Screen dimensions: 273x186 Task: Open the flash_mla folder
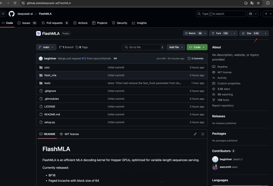(50, 75)
